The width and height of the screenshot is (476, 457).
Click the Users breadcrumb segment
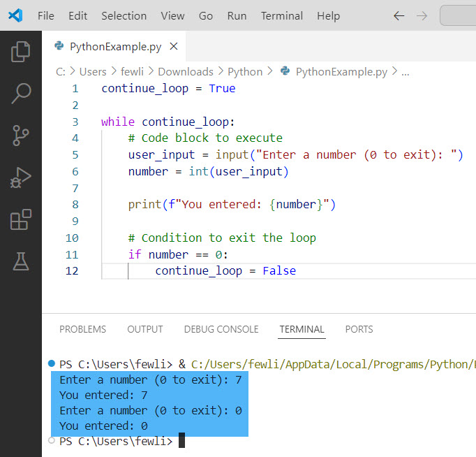click(93, 72)
